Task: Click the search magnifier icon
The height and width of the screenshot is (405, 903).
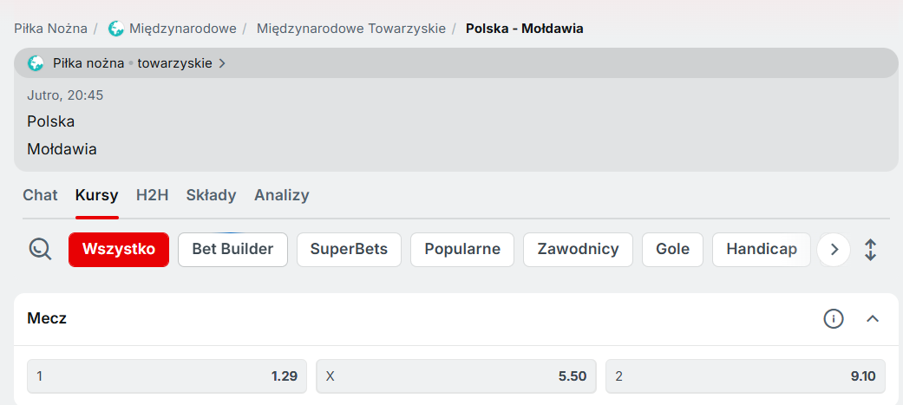Action: point(40,250)
